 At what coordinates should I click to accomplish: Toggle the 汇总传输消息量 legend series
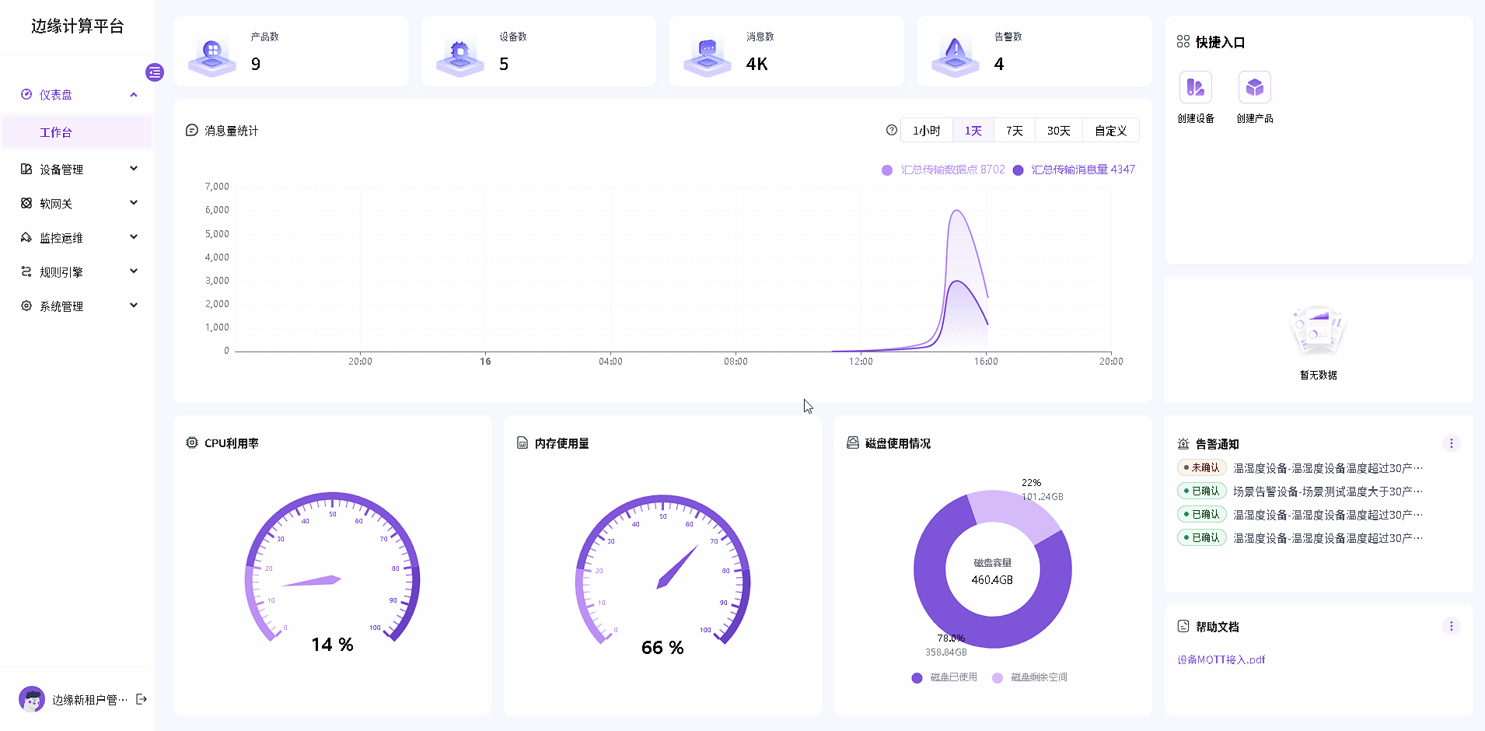1074,170
